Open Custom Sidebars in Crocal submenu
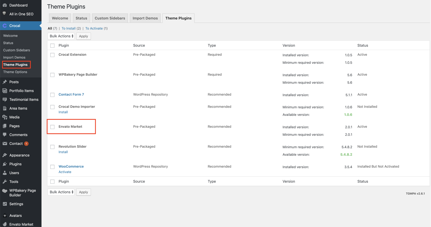Viewport: 431px width, 227px height. point(17,50)
